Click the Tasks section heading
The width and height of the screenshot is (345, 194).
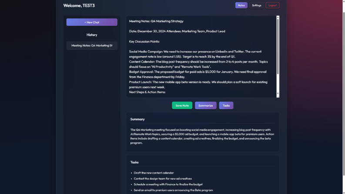click(134, 162)
